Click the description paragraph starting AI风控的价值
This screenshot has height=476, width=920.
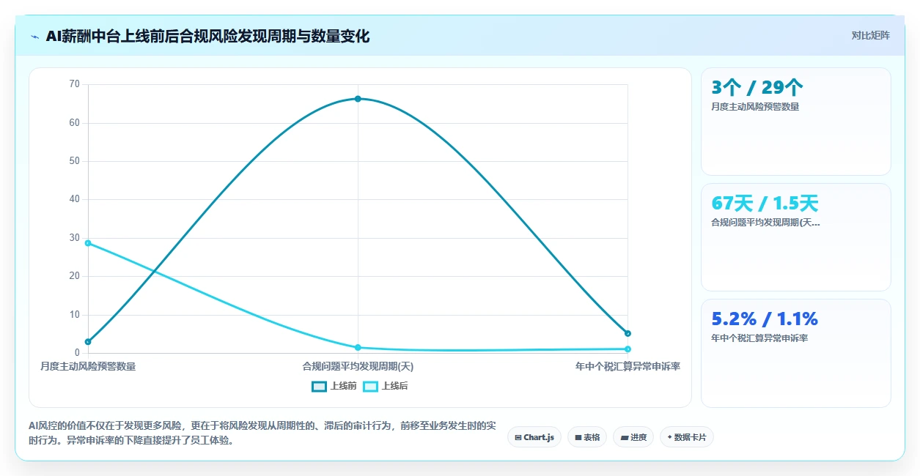pos(262,433)
